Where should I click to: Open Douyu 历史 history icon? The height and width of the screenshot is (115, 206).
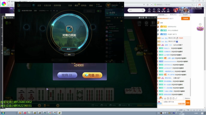click(149, 10)
